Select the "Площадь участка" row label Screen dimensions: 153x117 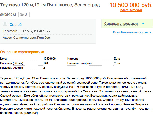coord(12,68)
